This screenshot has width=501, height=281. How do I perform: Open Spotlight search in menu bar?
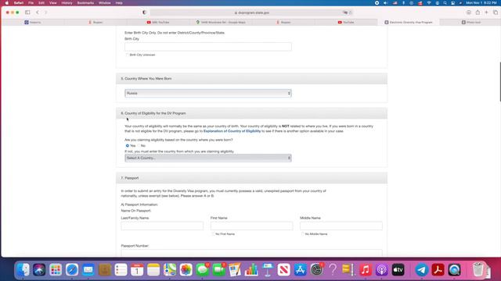coord(445,3)
